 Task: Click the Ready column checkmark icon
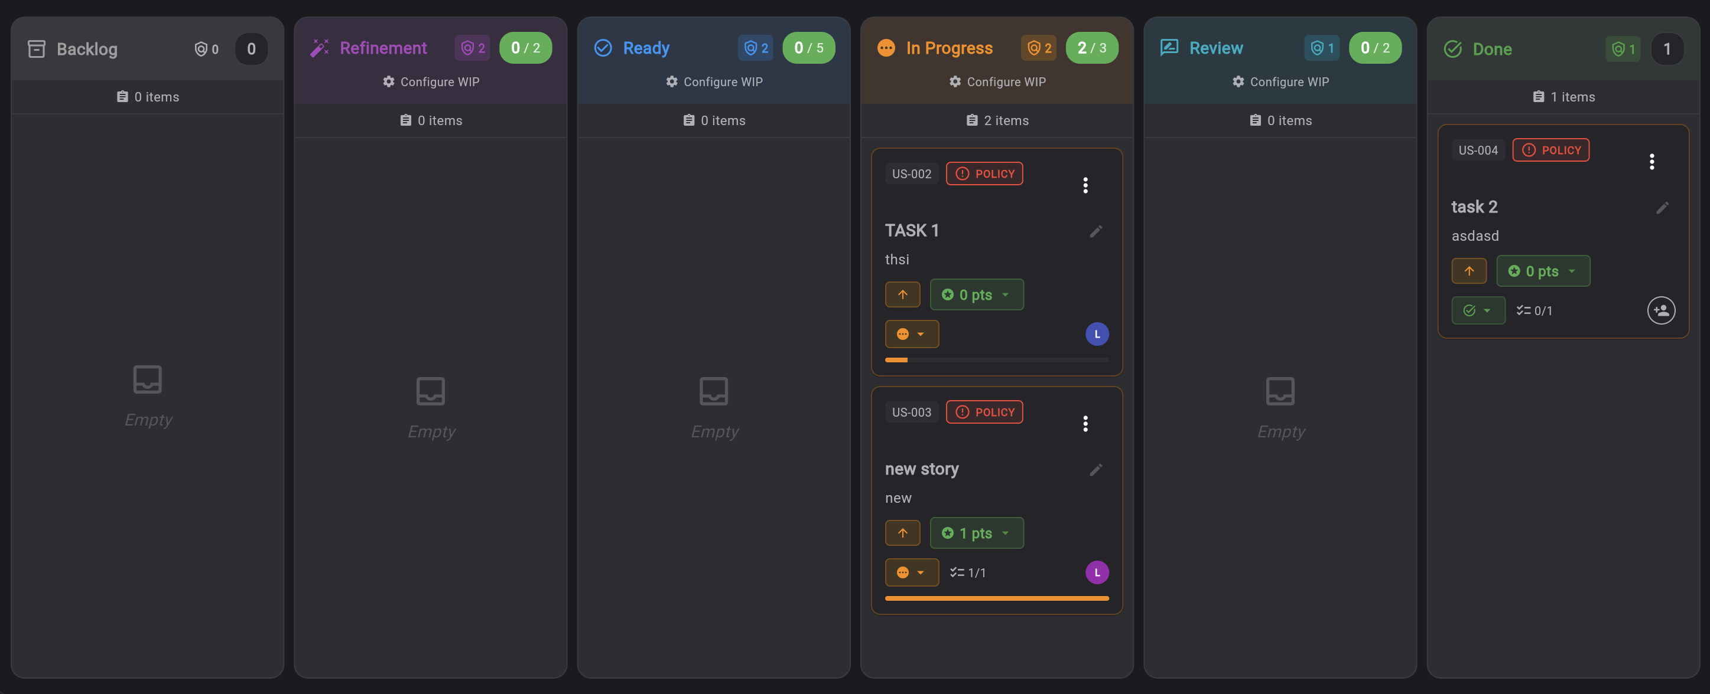pos(603,48)
